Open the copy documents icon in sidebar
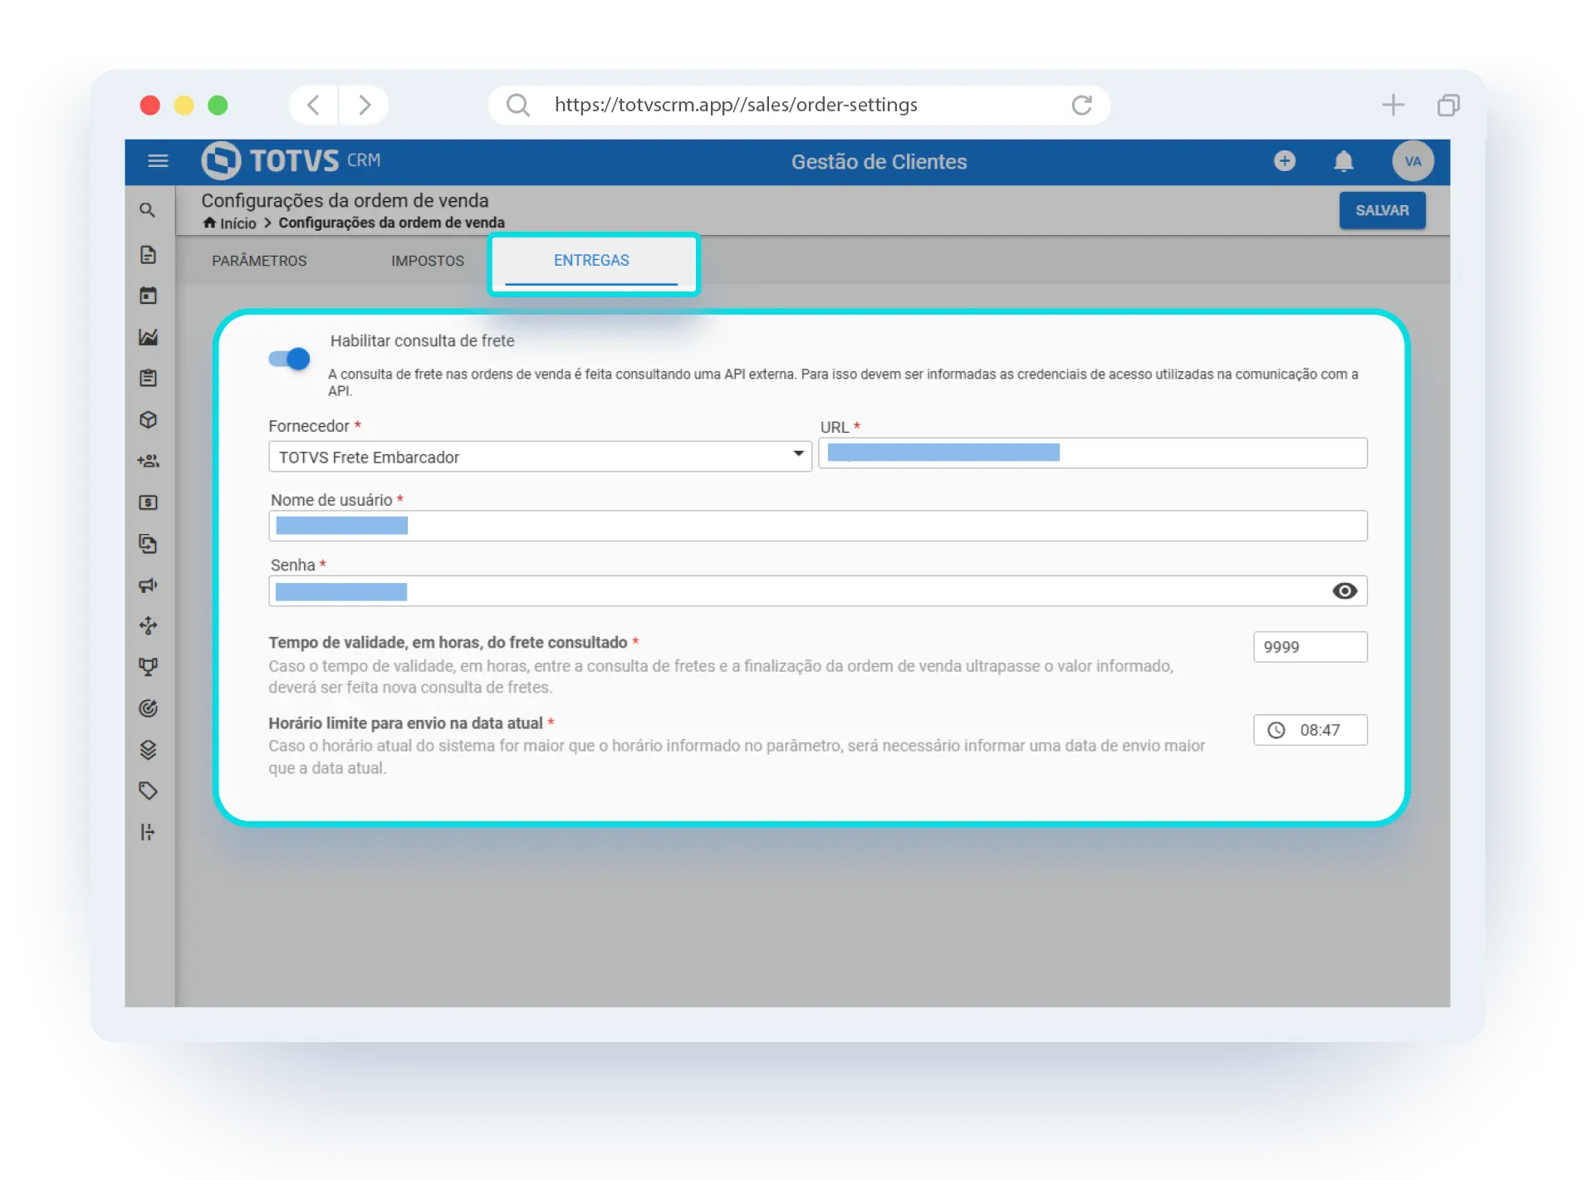 coord(148,543)
